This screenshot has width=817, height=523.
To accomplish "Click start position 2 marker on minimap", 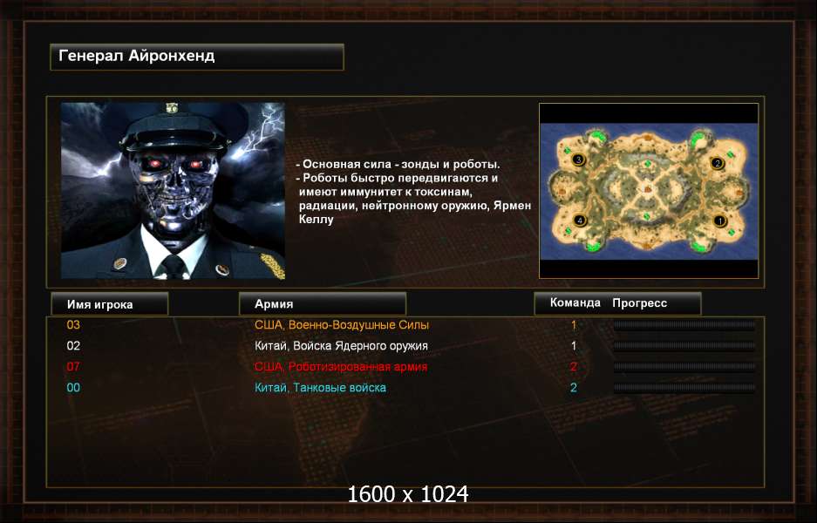I will 718,163.
